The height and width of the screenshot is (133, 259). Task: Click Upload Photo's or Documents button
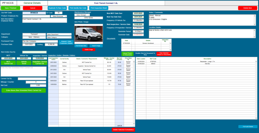tap(127, 54)
